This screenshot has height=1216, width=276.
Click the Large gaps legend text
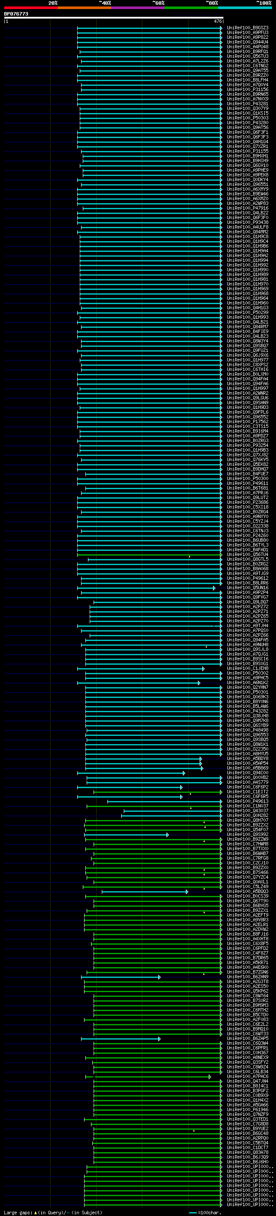tap(19, 1213)
